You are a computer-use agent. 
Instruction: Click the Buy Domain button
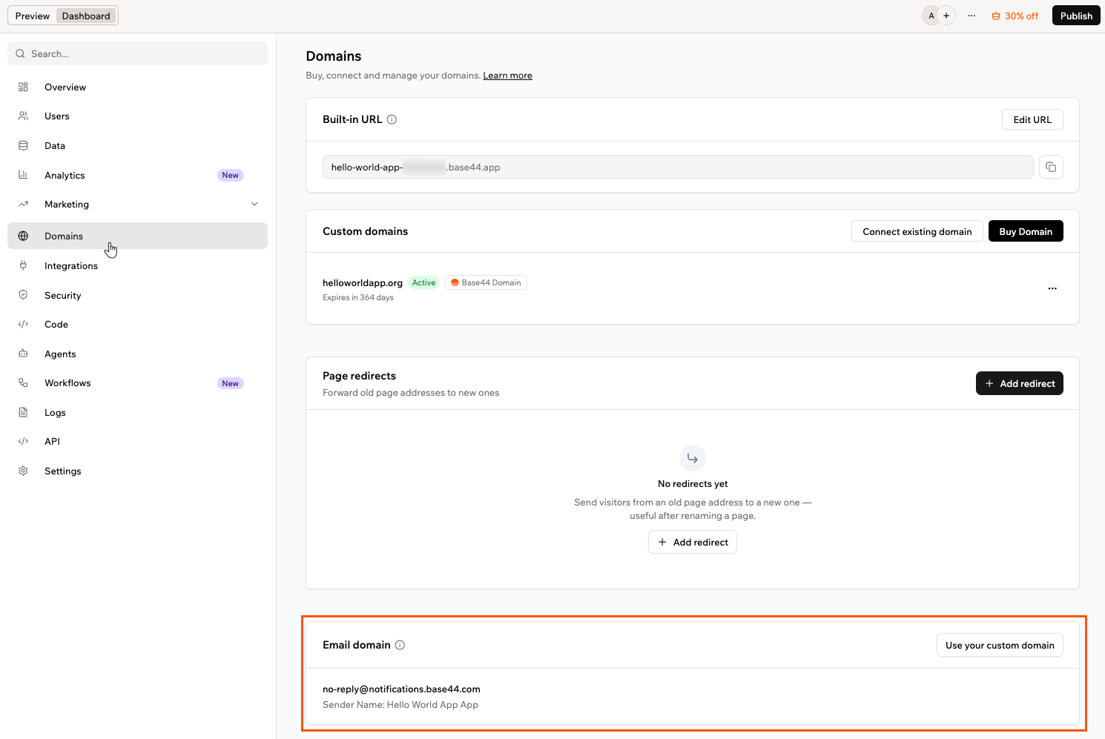coord(1026,231)
